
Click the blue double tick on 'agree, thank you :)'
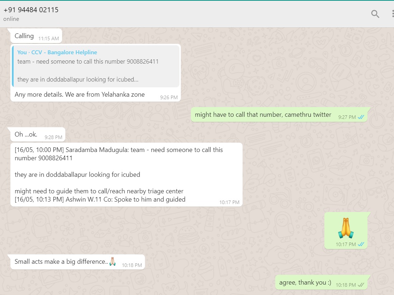361,284
